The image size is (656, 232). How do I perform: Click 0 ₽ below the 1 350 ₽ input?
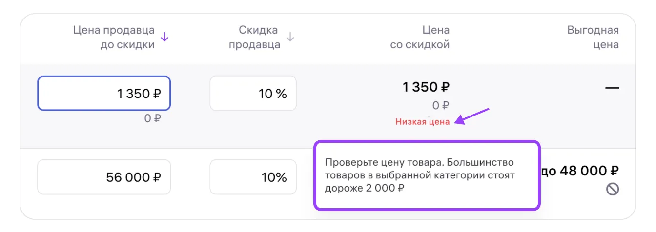pyautogui.click(x=152, y=118)
